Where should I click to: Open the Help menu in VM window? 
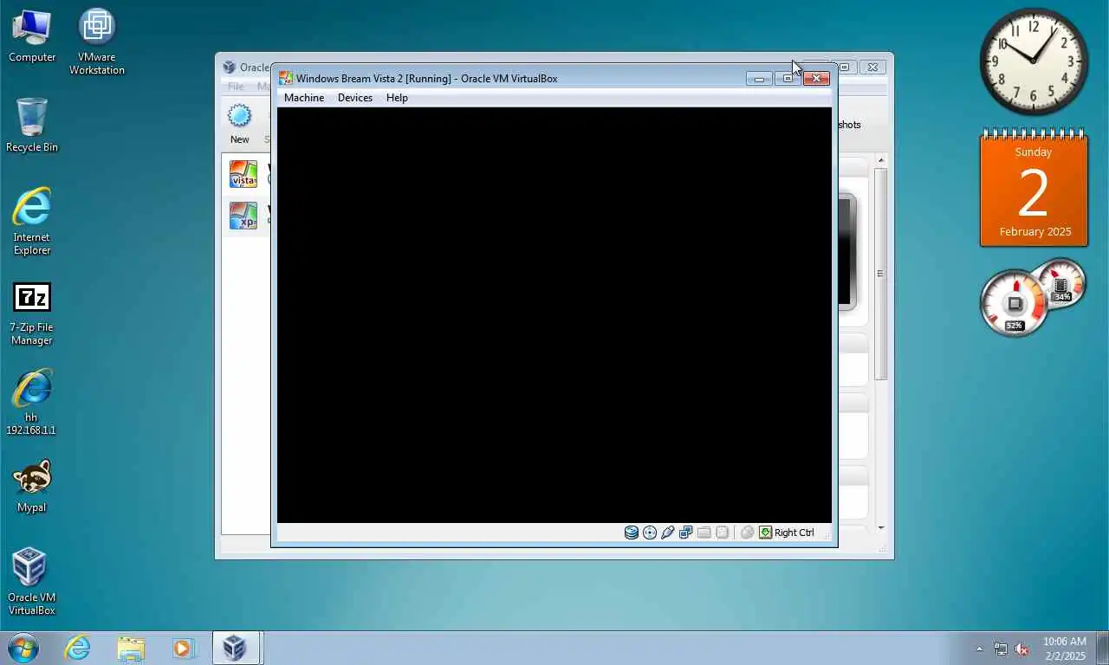[x=397, y=98]
